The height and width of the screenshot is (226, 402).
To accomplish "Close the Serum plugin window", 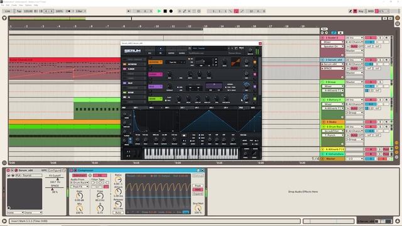I will click(260, 43).
